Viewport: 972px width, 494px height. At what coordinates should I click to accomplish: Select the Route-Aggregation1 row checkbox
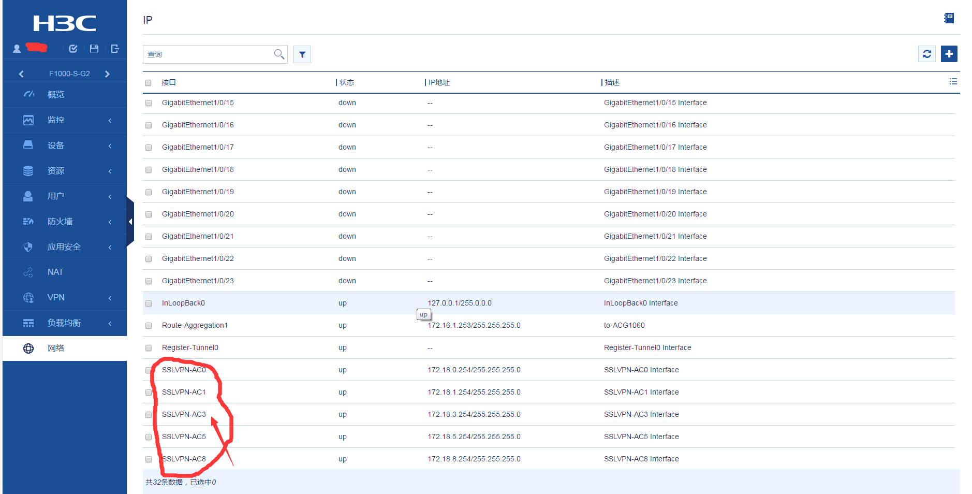click(x=149, y=326)
